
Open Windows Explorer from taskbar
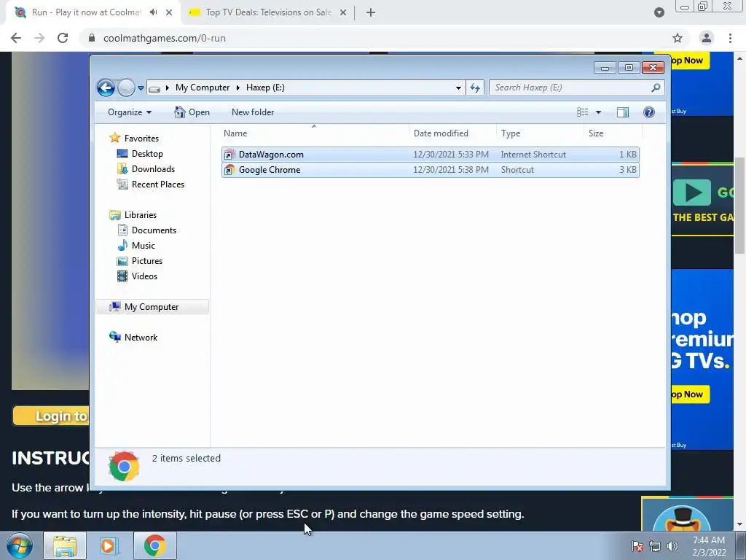pyautogui.click(x=65, y=545)
